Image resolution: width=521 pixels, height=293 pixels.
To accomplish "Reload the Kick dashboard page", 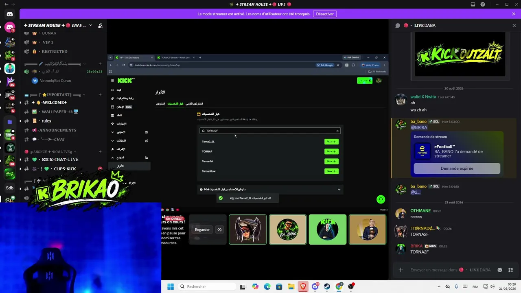I will 124,65.
